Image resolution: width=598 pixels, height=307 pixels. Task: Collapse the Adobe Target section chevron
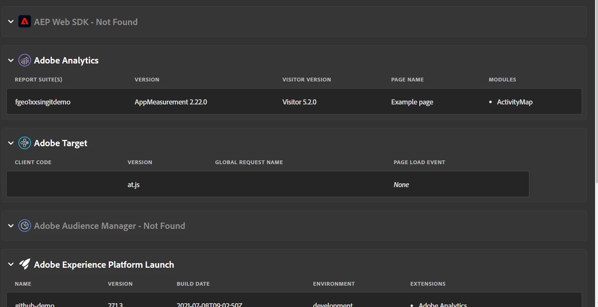[x=11, y=143]
